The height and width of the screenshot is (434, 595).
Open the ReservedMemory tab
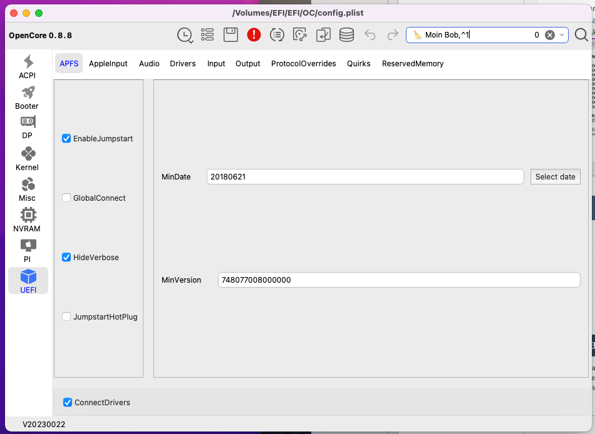tap(413, 63)
